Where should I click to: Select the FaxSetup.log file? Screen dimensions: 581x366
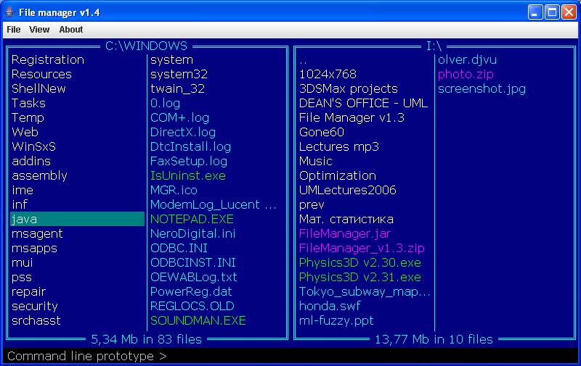click(189, 161)
